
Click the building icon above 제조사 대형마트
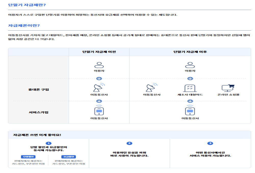(190, 88)
